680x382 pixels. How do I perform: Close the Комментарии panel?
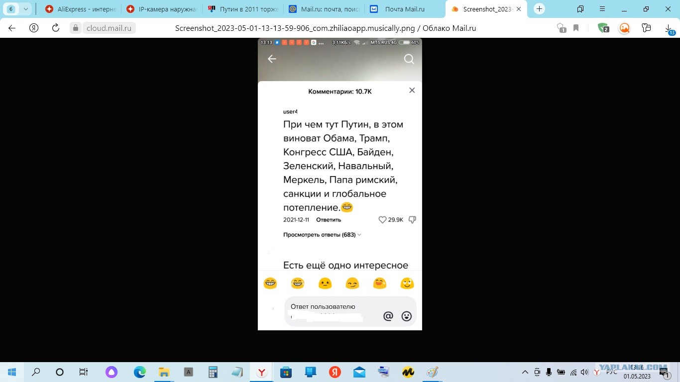pyautogui.click(x=412, y=90)
